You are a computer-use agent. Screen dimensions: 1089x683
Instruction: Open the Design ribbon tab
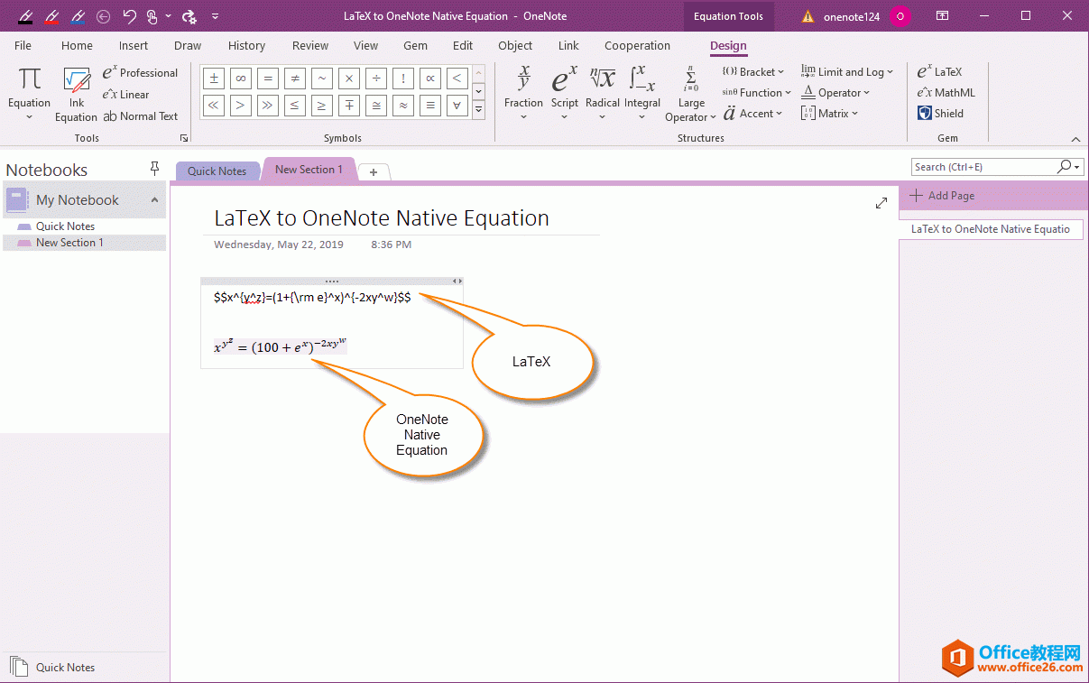728,45
